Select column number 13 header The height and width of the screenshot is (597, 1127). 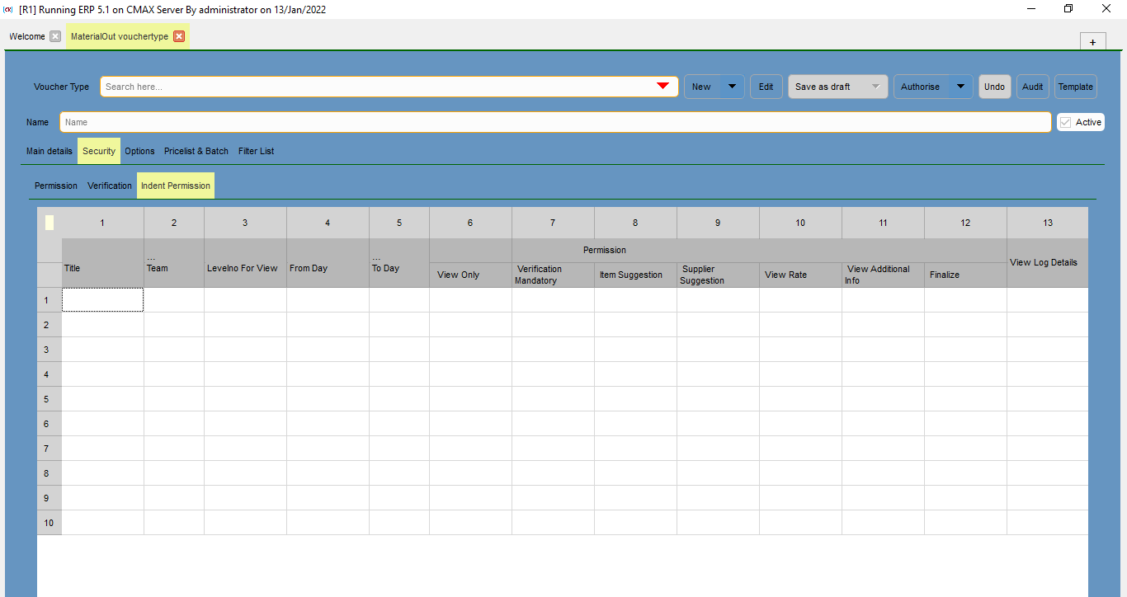point(1048,223)
